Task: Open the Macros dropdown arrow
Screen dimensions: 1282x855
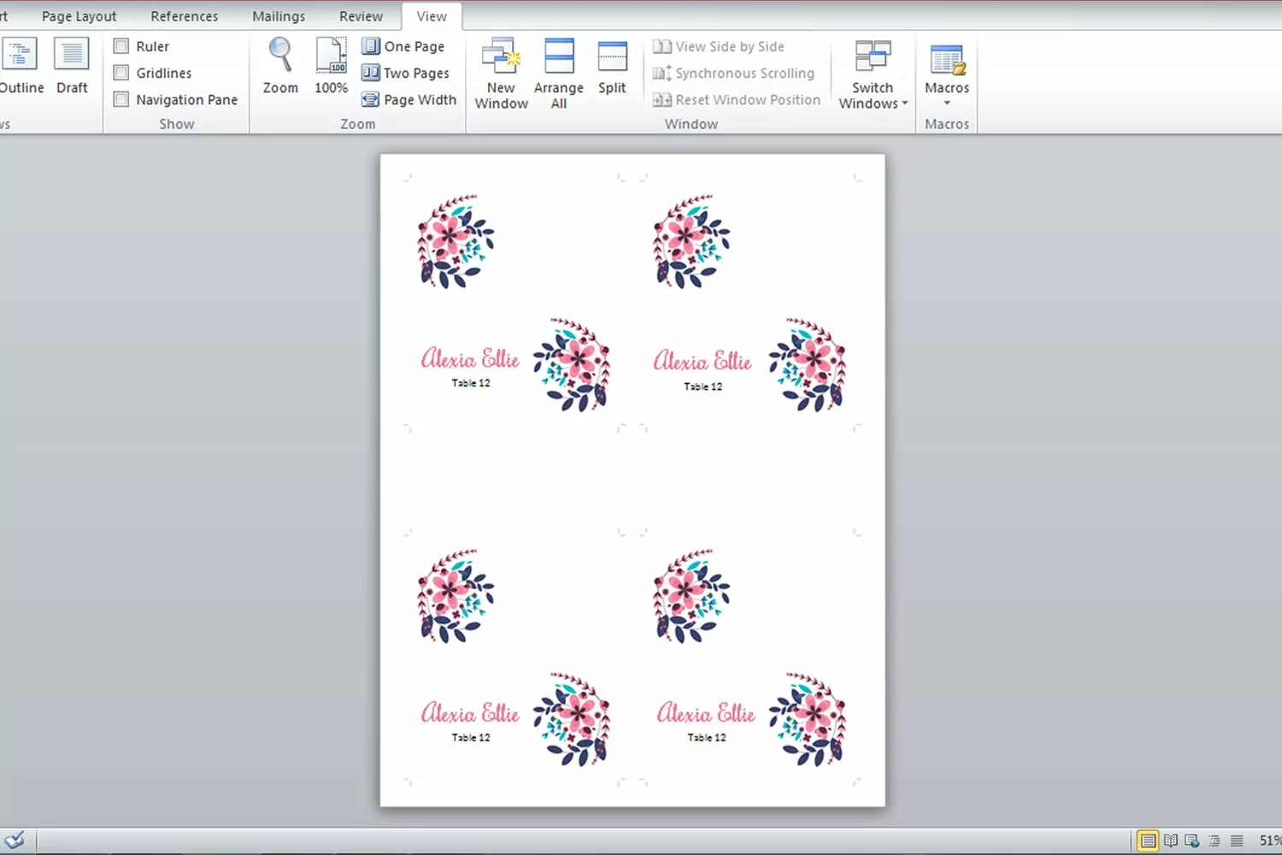Action: point(947,103)
